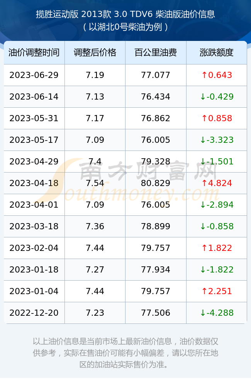
Task: Click the 涨跌额度 column header
Action: click(217, 52)
